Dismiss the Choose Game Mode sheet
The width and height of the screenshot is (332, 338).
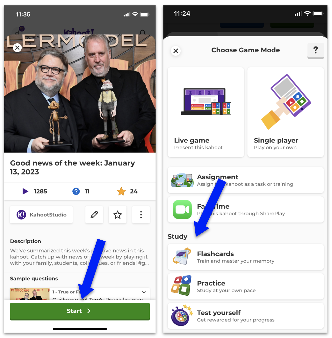176,51
